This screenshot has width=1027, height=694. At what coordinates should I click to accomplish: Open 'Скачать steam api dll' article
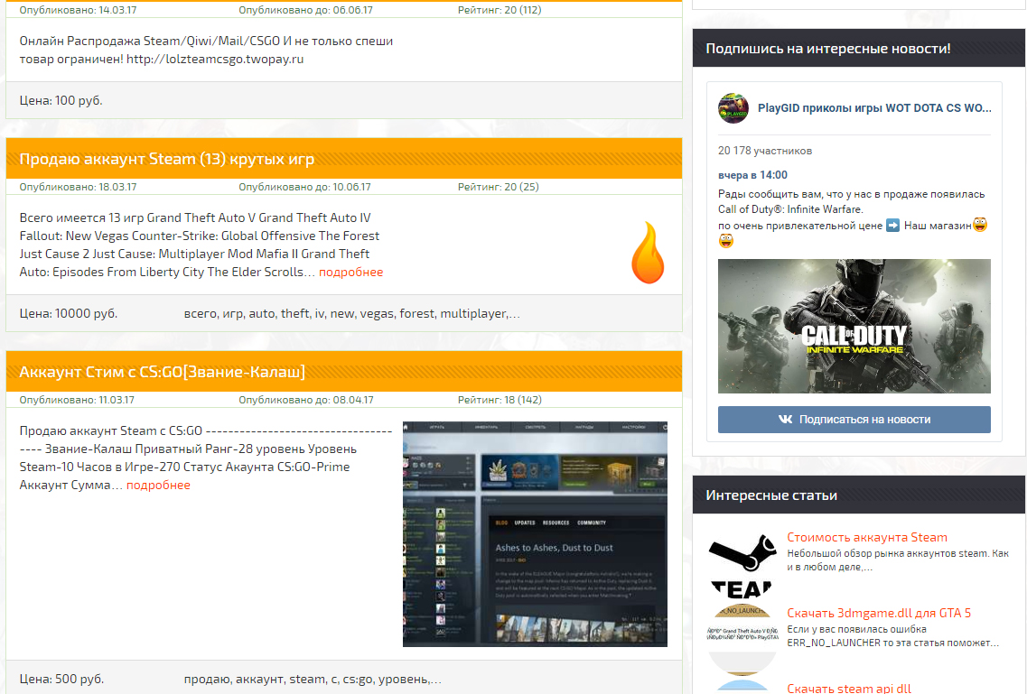click(x=849, y=688)
